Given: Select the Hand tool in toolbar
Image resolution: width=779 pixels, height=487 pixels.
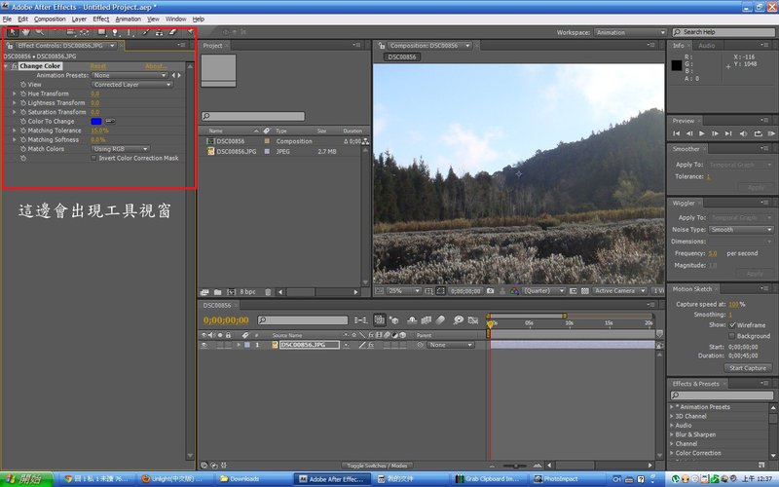Looking at the screenshot, I should tap(25, 32).
